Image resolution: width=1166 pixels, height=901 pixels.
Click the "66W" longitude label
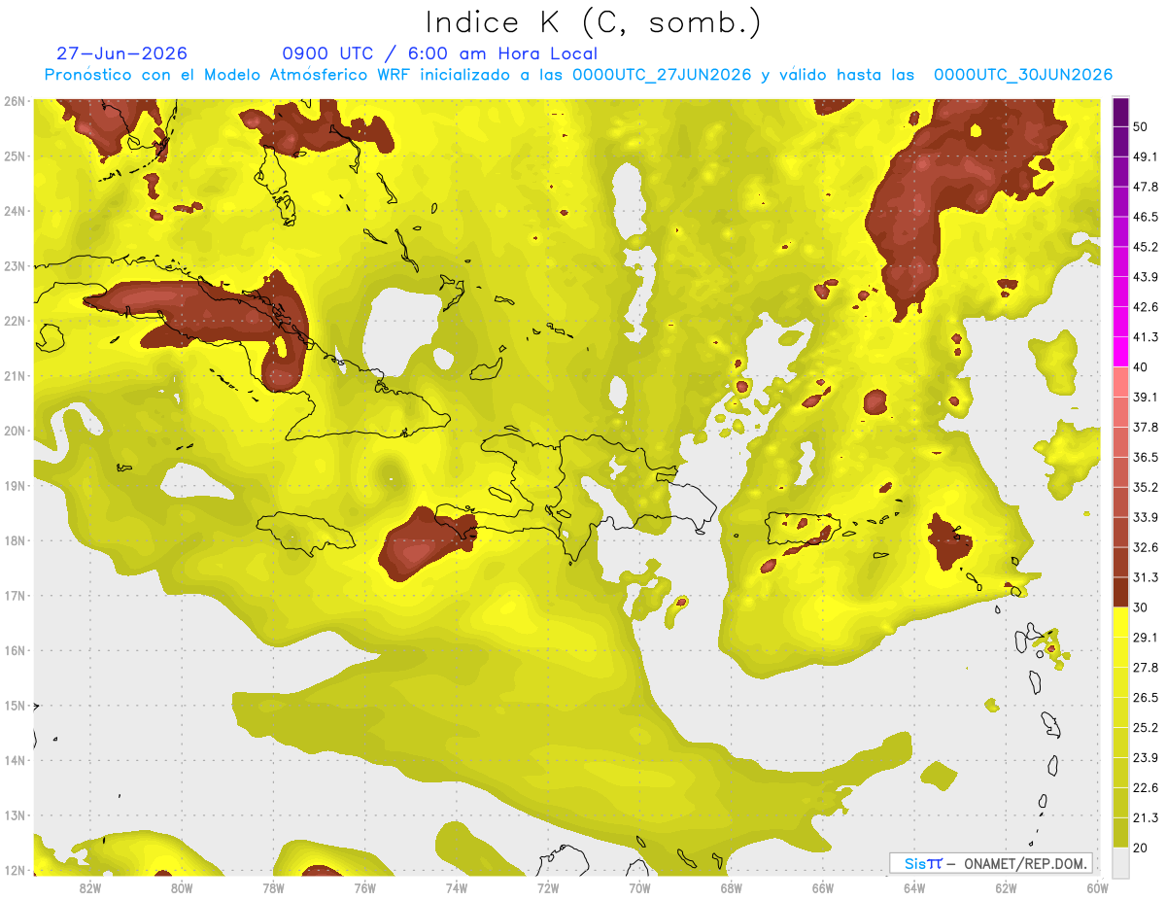[x=822, y=888]
